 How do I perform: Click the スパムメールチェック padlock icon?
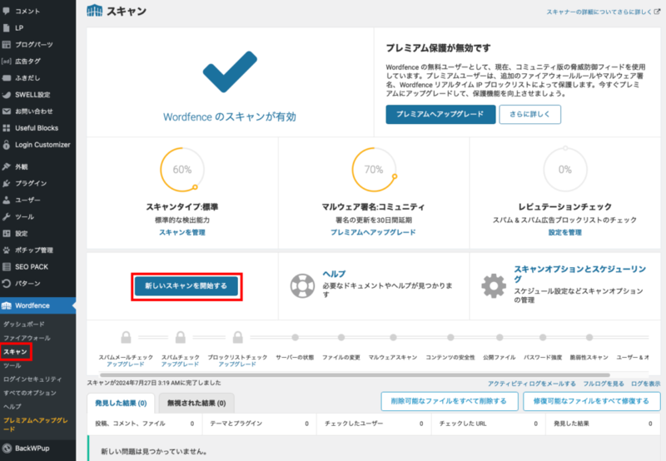point(127,338)
